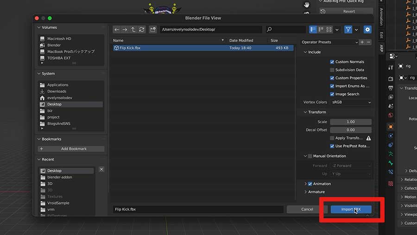
Task: Click the directory path field
Action: (211, 30)
